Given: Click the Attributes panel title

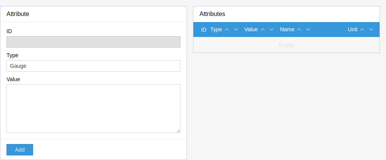Looking at the screenshot, I should (212, 14).
